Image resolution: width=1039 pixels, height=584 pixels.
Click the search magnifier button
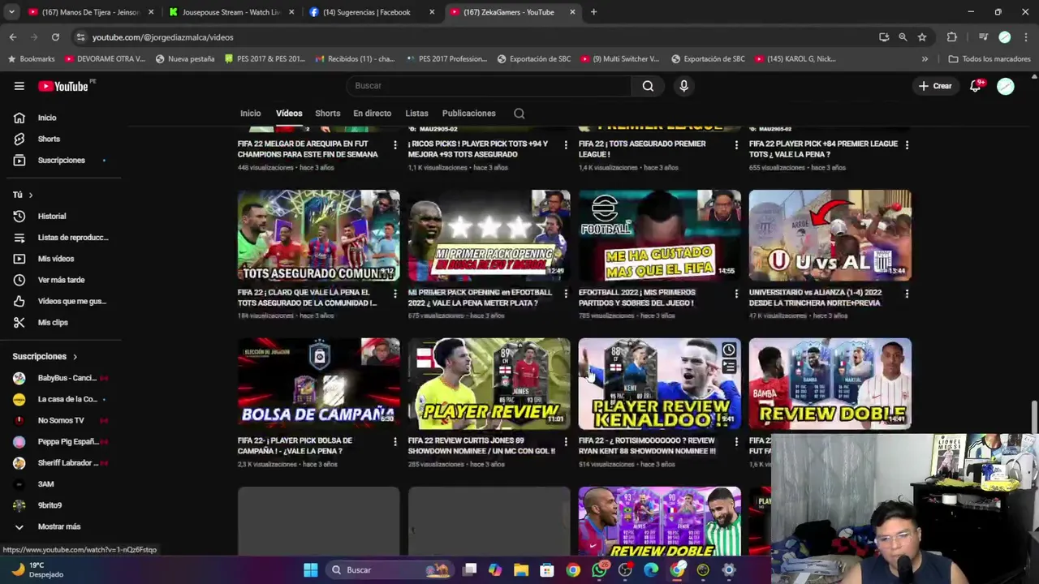[648, 86]
